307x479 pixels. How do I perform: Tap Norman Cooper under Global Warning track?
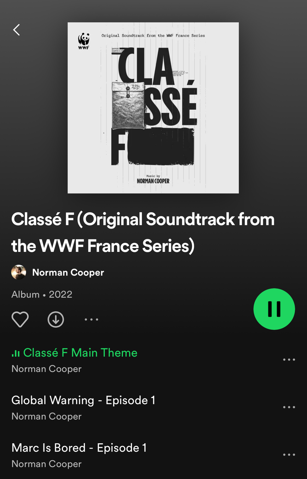coord(46,416)
